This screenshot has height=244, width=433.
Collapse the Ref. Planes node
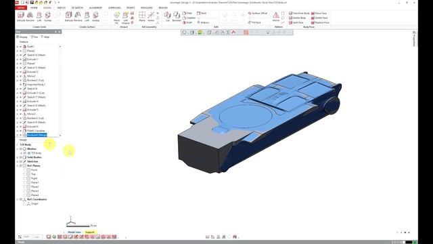[18, 165]
